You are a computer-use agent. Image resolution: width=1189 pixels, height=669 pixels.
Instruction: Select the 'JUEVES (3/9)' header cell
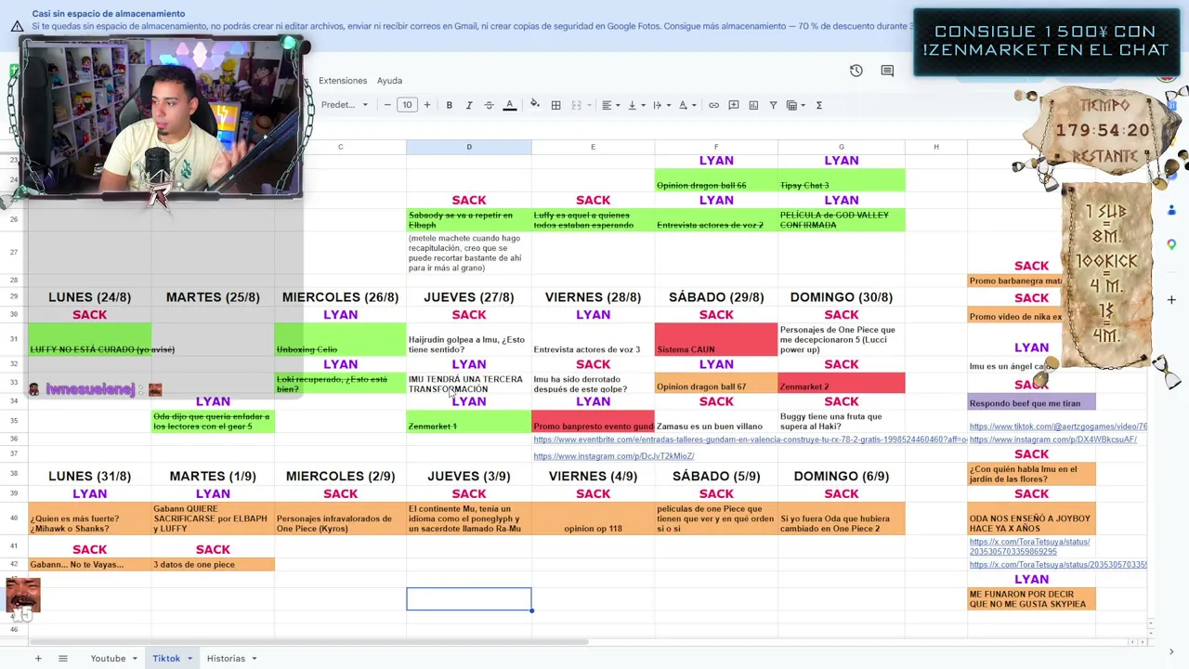pos(469,476)
